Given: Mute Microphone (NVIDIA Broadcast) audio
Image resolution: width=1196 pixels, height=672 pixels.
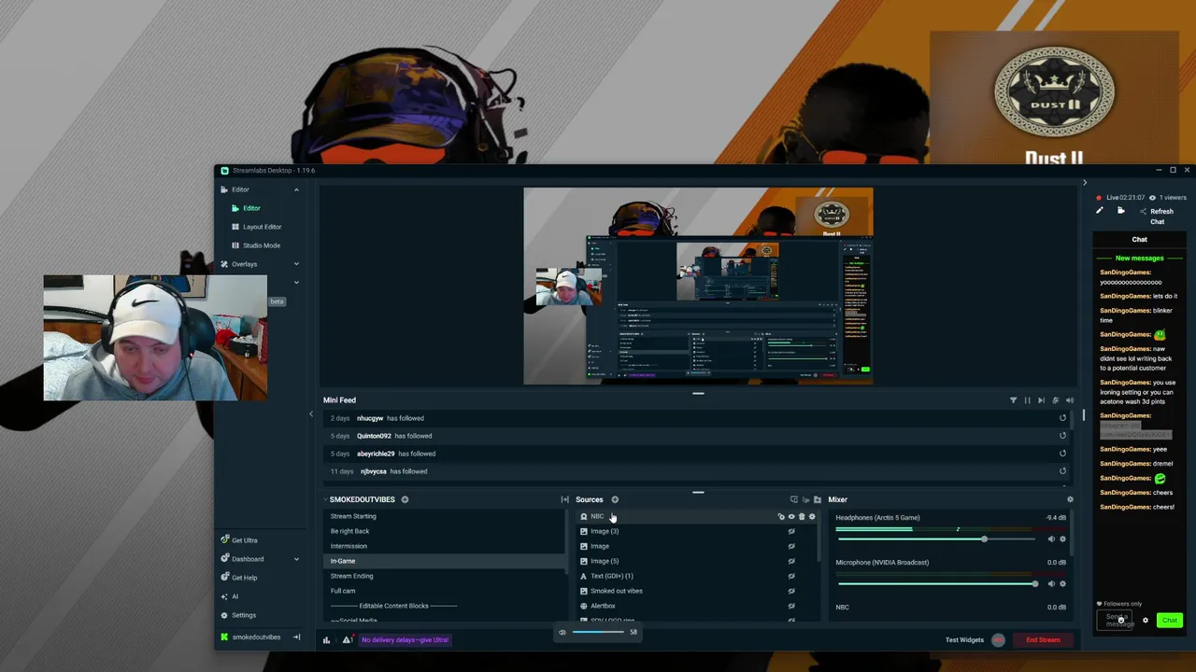Looking at the screenshot, I should [x=1051, y=583].
